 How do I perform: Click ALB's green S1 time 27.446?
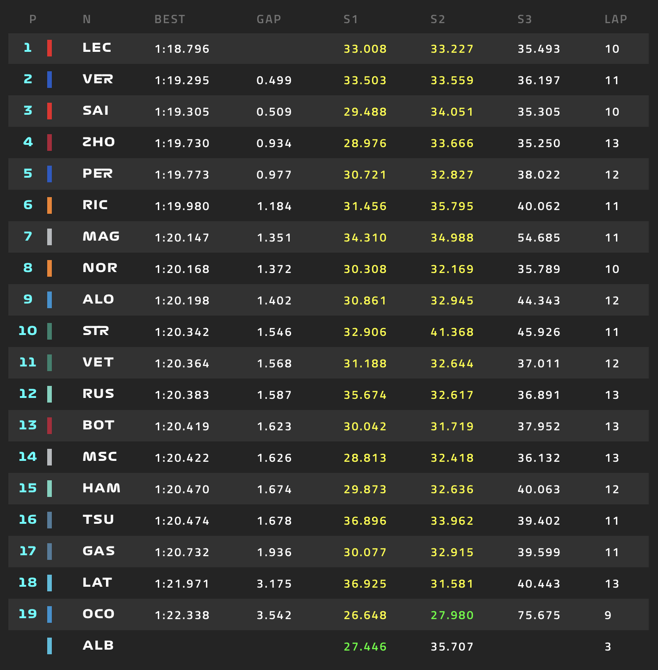pos(365,647)
